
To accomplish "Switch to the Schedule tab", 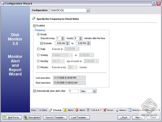I will (x=55, y=110).
